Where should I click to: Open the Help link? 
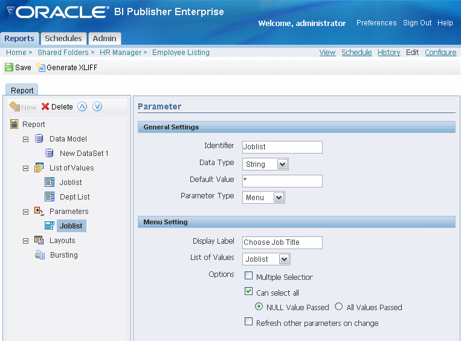pyautogui.click(x=445, y=23)
